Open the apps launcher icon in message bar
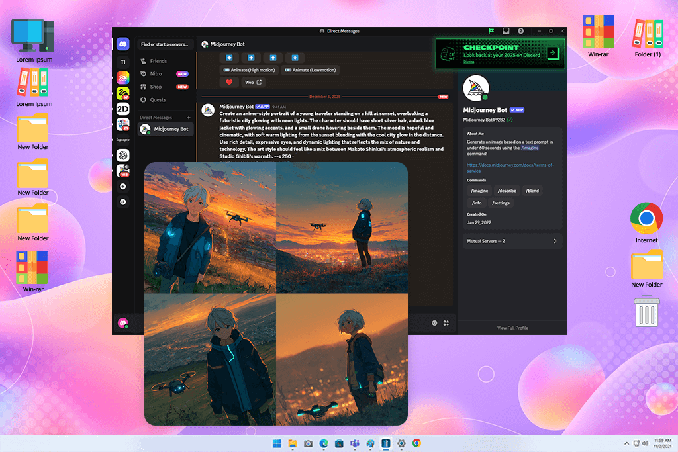Image resolution: width=678 pixels, height=452 pixels. point(446,323)
